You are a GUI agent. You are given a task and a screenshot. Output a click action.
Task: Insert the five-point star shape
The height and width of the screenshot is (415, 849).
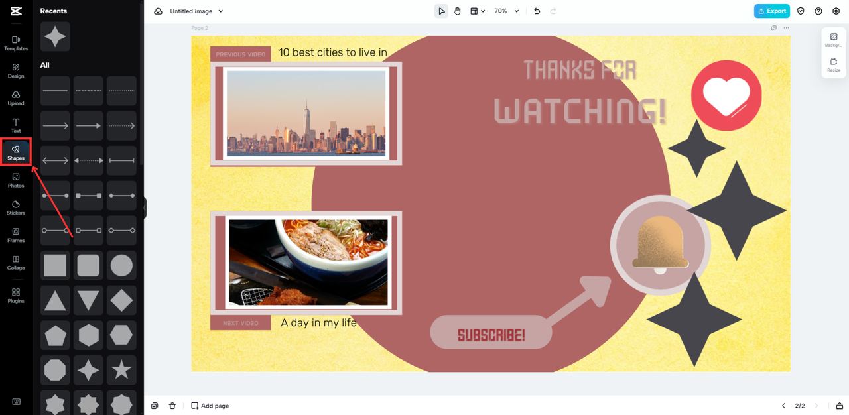click(121, 370)
